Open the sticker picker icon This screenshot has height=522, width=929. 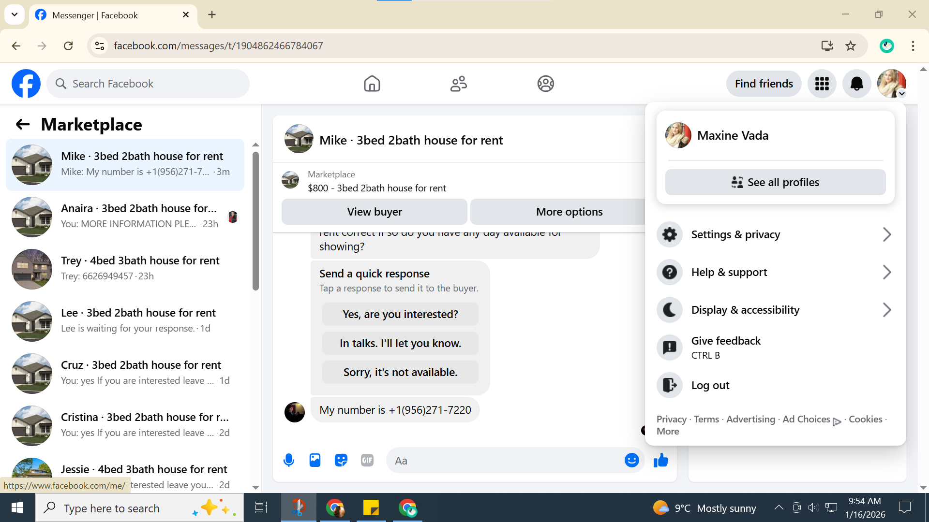pyautogui.click(x=341, y=460)
